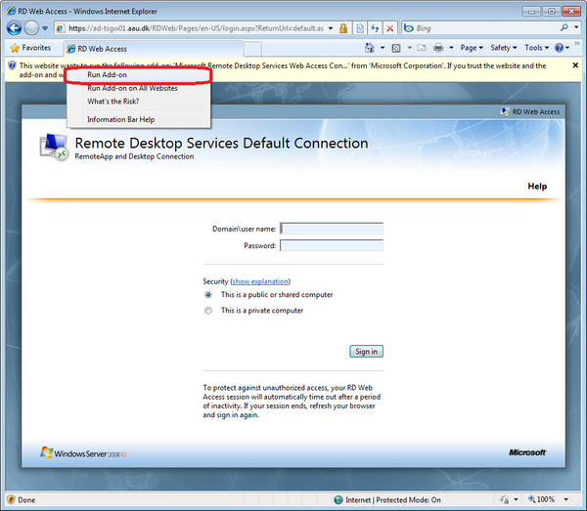Select 'This is a private computer' option
587x511 pixels.
(208, 311)
